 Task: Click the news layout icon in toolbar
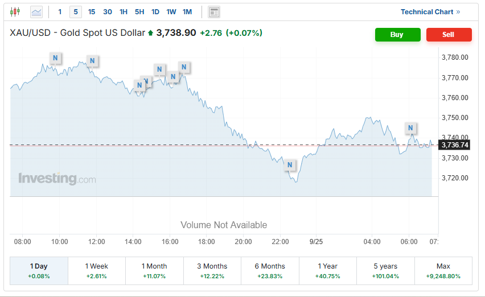[x=214, y=11]
